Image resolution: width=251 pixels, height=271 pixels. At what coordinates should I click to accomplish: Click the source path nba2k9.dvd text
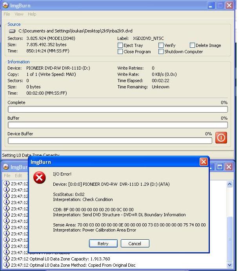(75, 31)
